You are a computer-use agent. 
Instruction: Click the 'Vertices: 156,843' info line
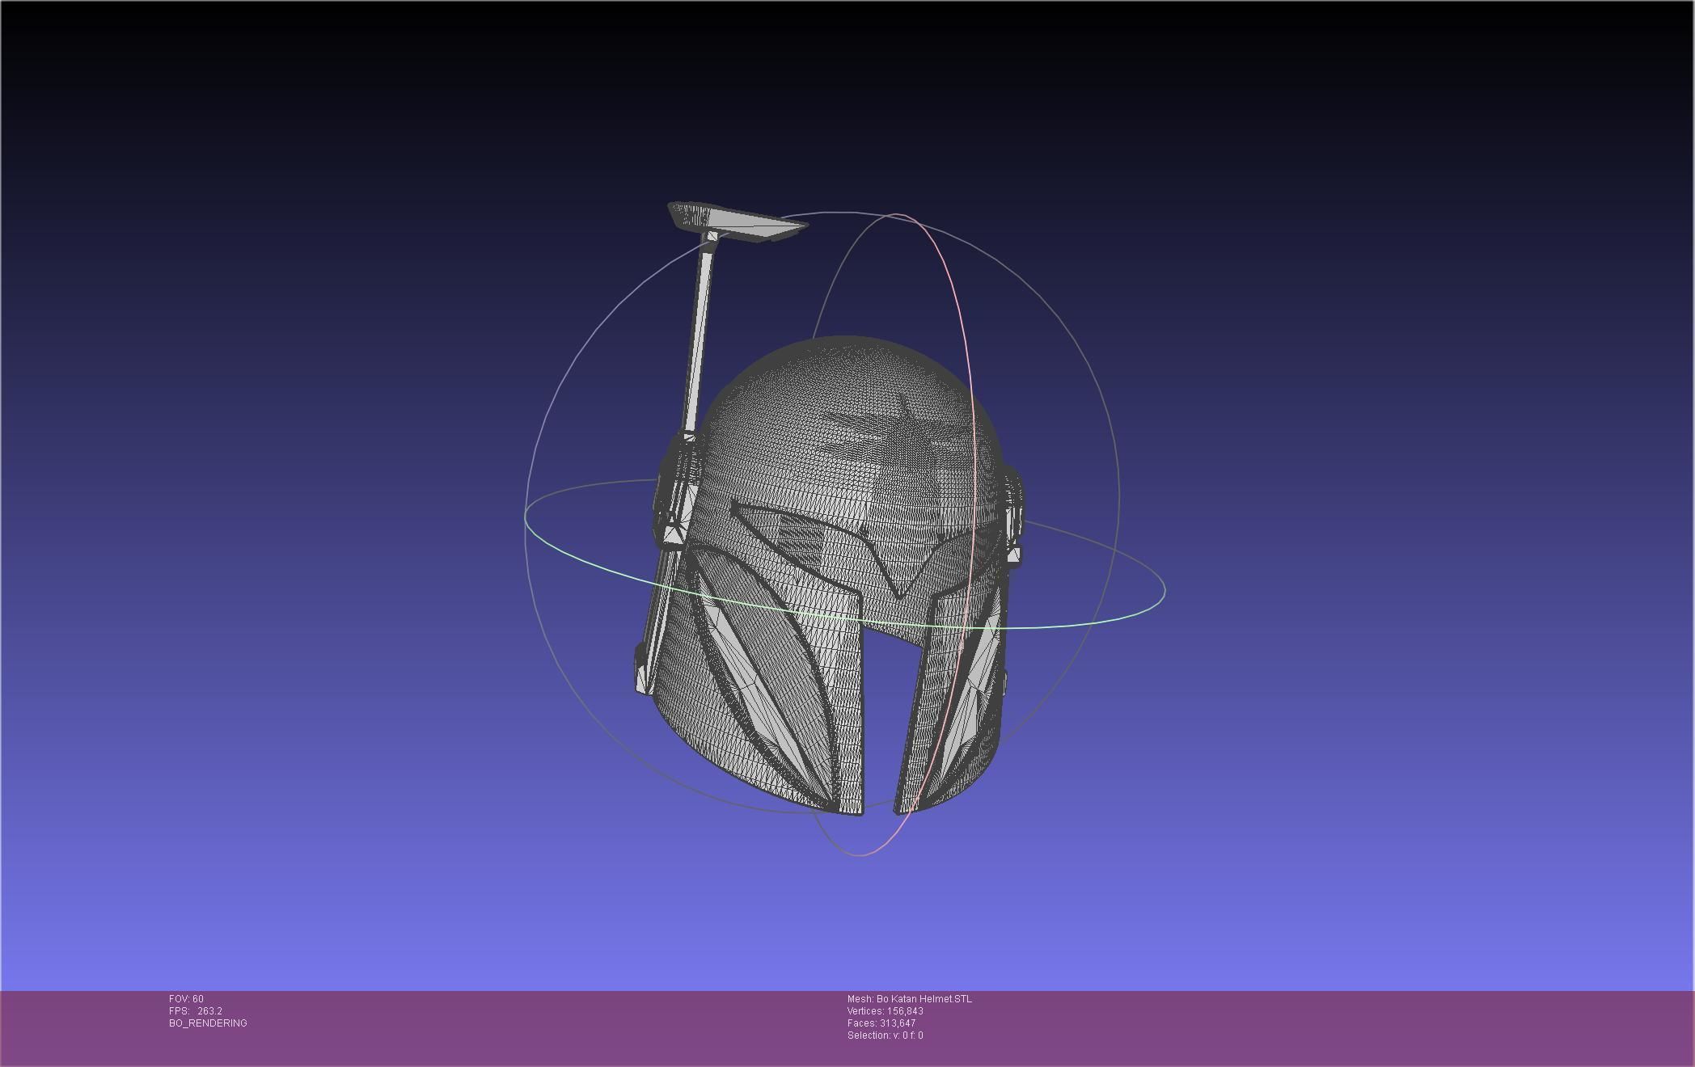886,1011
